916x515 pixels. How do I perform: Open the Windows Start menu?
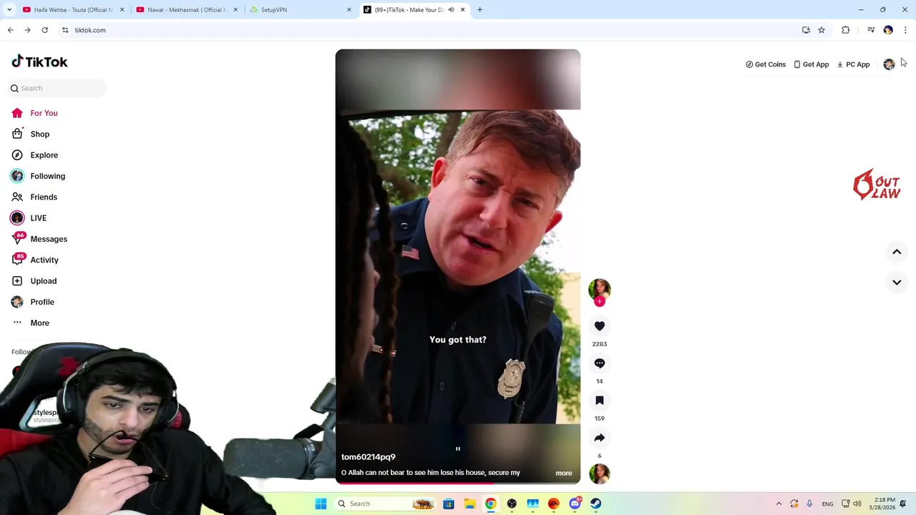[321, 504]
